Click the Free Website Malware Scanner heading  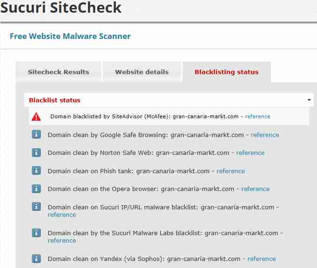70,36
